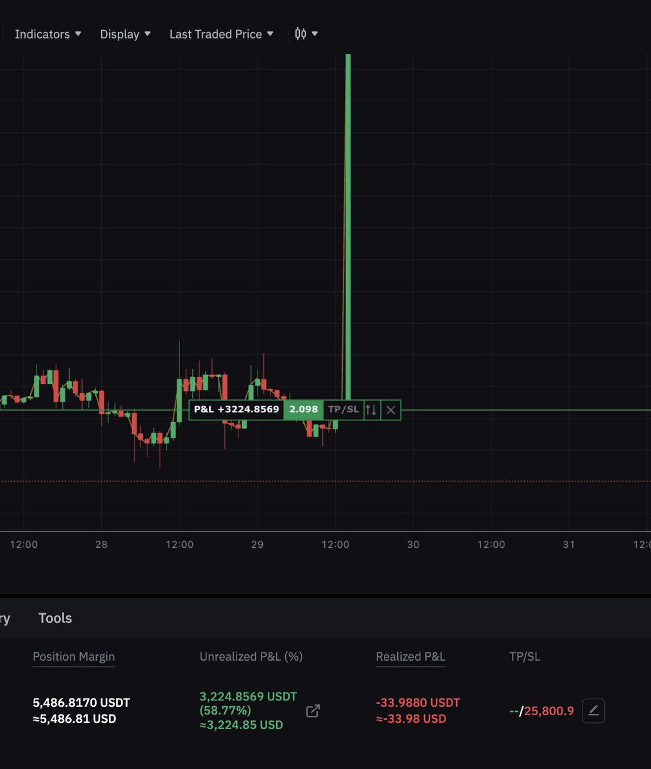This screenshot has width=651, height=769.
Task: Open the Display dropdown menu
Action: pyautogui.click(x=126, y=34)
